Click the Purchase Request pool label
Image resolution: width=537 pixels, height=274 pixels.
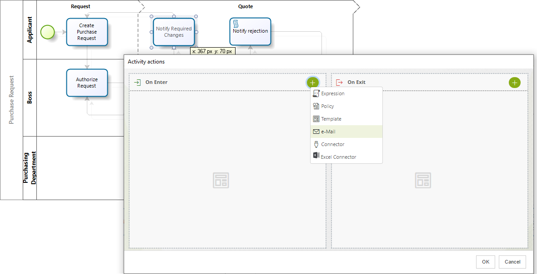click(x=11, y=100)
